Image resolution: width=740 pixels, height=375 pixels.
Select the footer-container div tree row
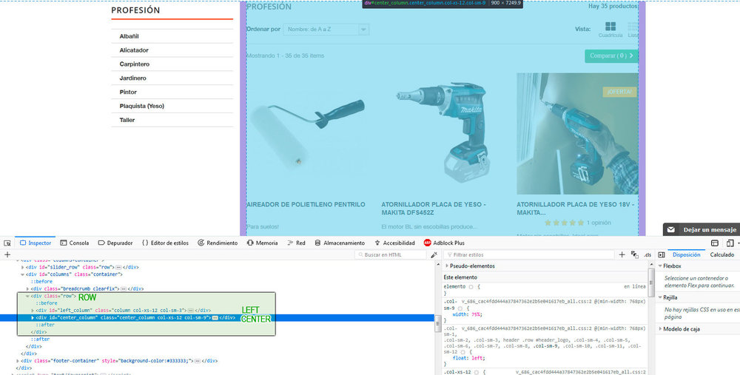click(x=119, y=361)
